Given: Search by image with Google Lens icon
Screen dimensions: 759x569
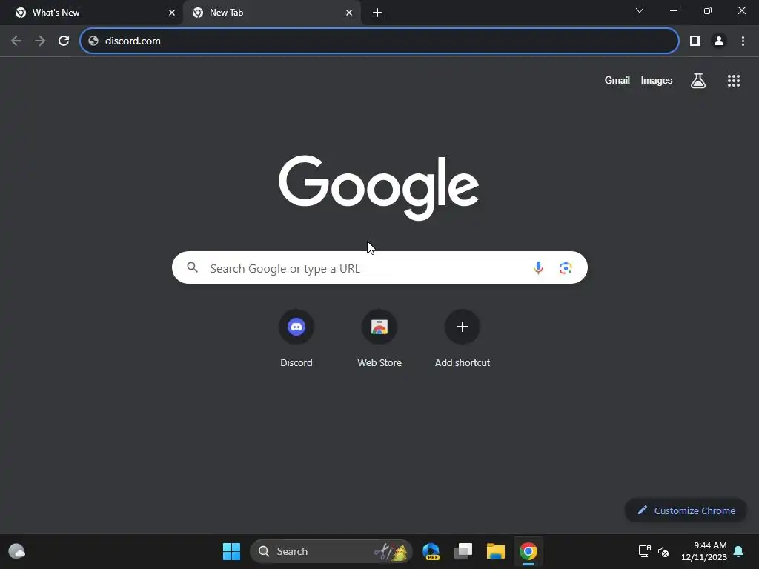Looking at the screenshot, I should [x=566, y=267].
